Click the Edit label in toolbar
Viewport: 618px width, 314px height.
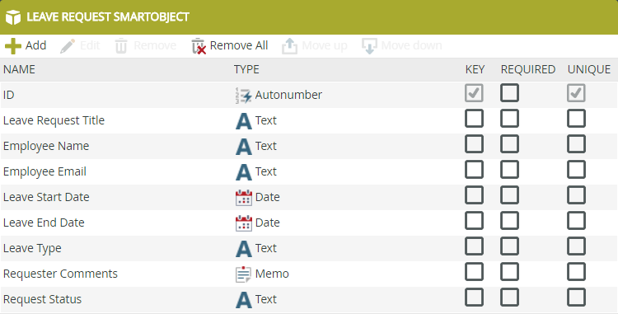[x=90, y=45]
